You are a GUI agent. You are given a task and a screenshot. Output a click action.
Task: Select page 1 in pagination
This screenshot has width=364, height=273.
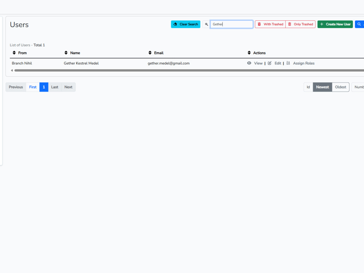[44, 87]
